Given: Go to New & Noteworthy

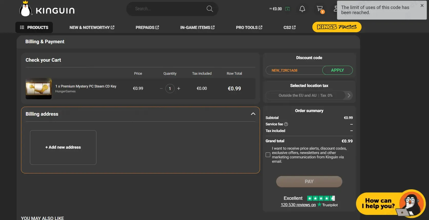Looking at the screenshot, I should click(92, 27).
